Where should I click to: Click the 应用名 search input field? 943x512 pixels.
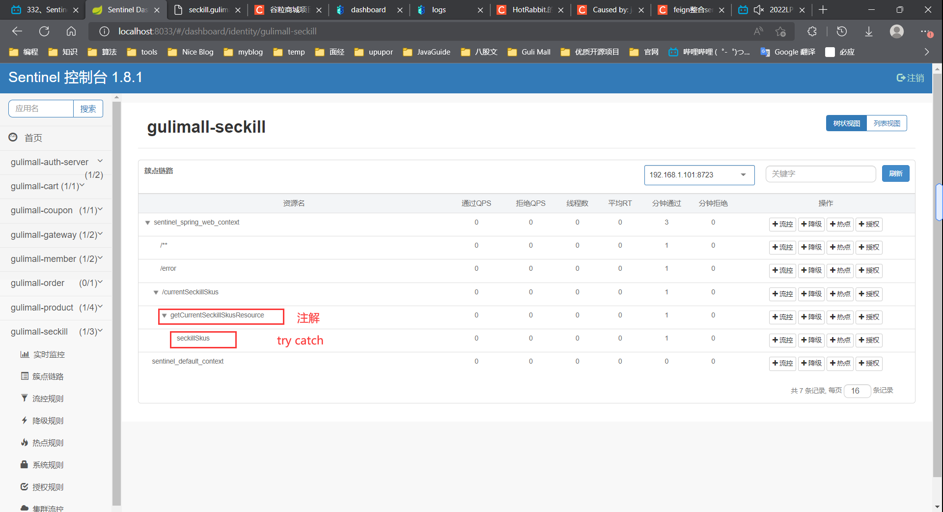(41, 109)
